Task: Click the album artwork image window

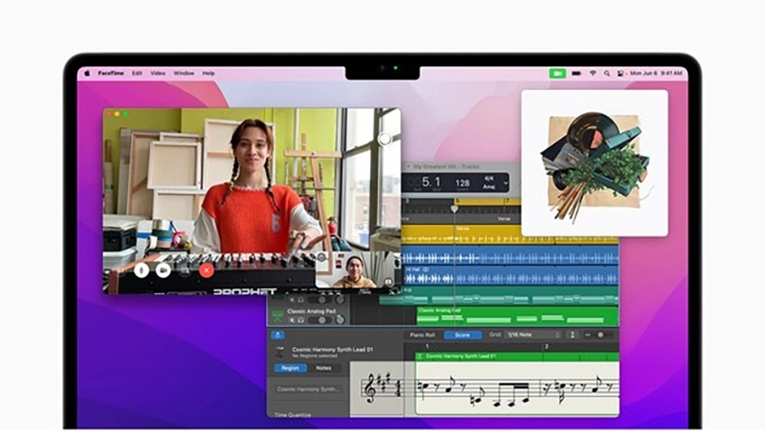Action: coord(595,163)
